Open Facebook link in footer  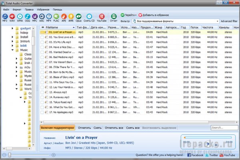coord(195,155)
